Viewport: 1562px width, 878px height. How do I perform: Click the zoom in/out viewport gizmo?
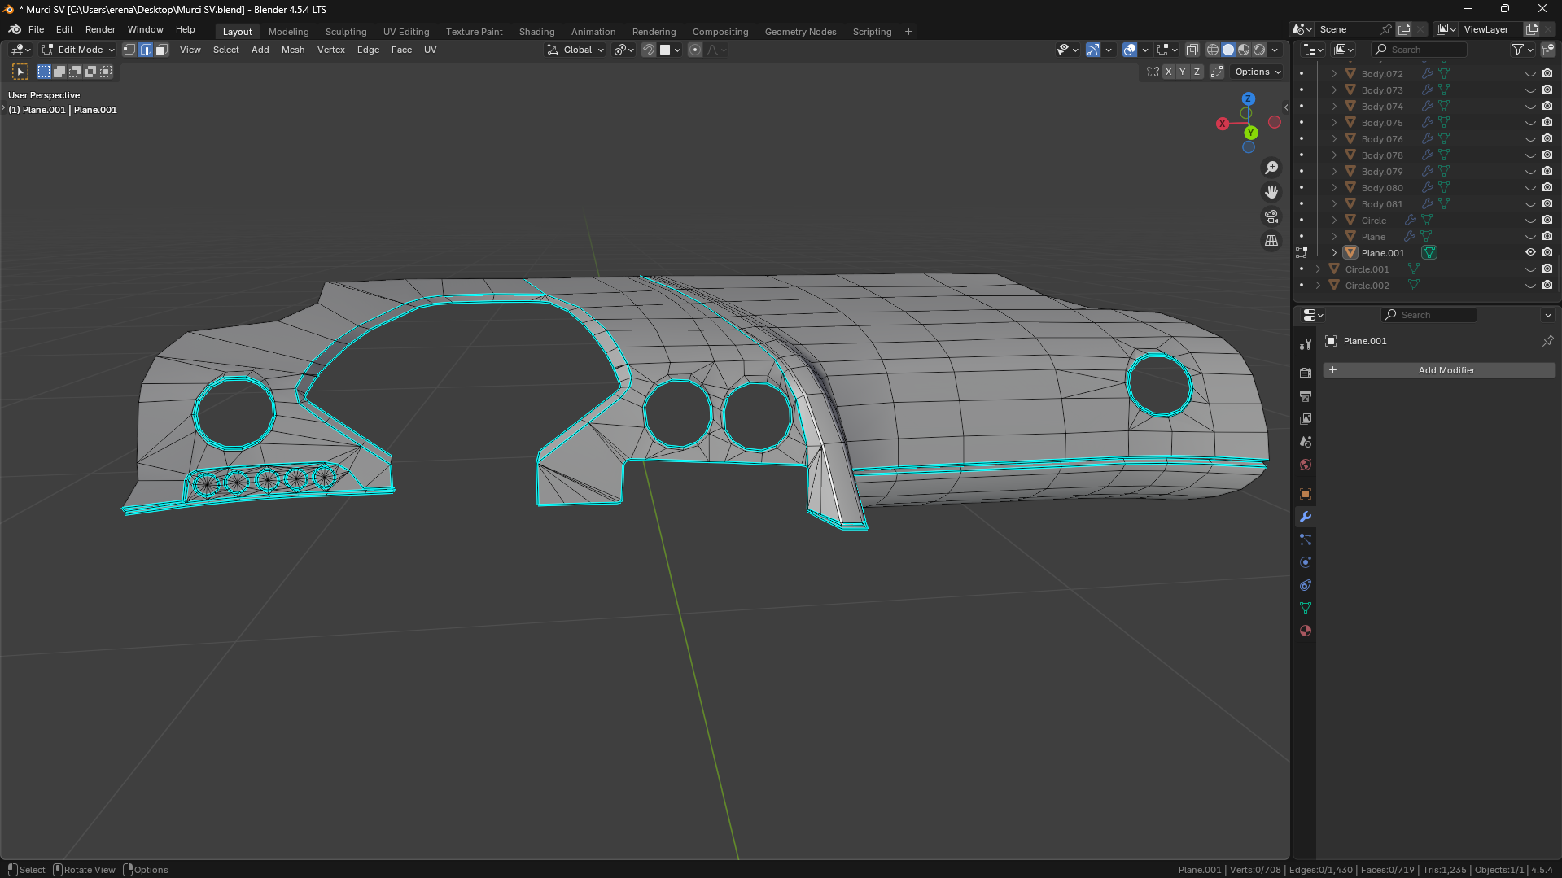(x=1271, y=168)
